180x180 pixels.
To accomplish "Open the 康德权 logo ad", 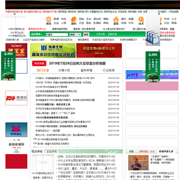I will 16,98.
